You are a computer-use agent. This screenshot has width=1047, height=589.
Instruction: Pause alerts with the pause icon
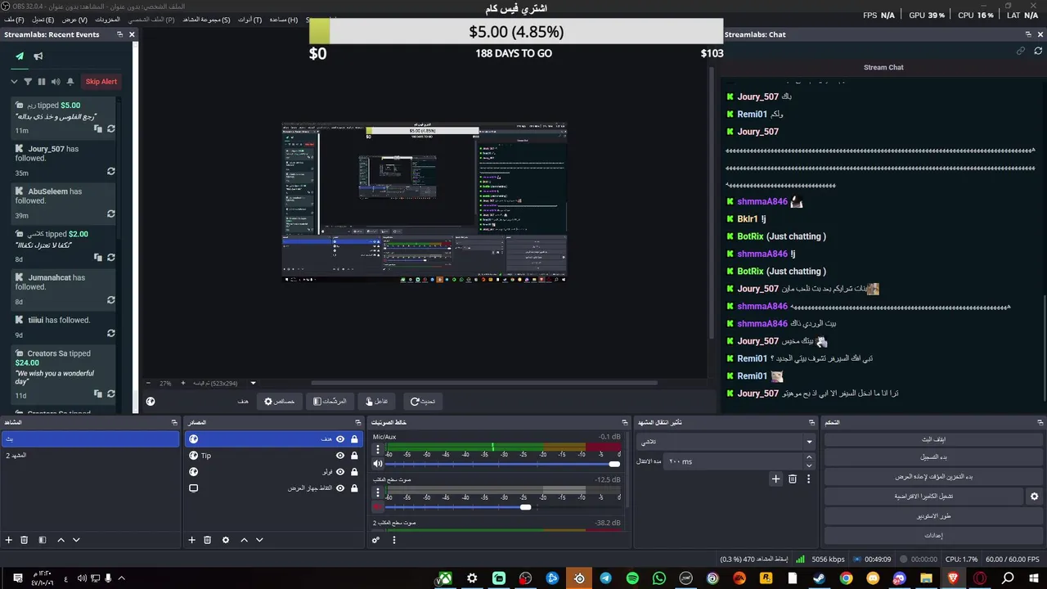(x=42, y=82)
